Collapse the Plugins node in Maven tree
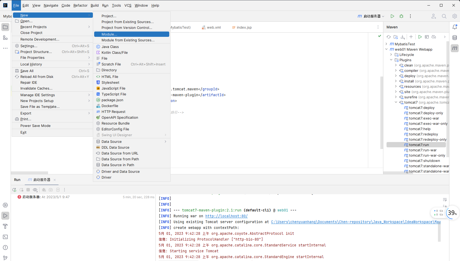 coord(391,60)
